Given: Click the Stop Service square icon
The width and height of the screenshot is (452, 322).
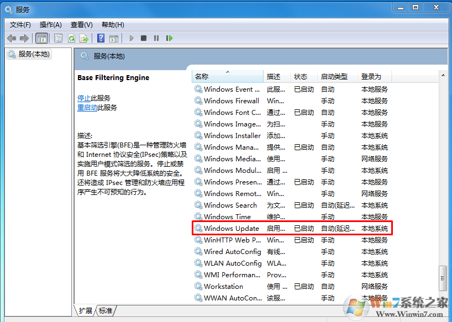Looking at the screenshot, I should [144, 38].
